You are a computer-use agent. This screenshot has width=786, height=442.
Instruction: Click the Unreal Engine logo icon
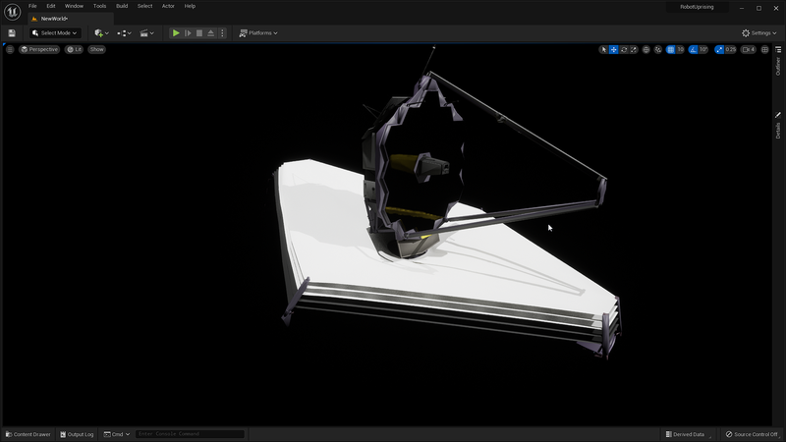pos(12,12)
